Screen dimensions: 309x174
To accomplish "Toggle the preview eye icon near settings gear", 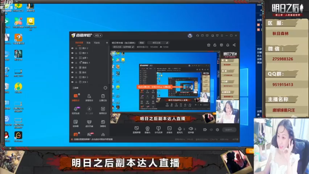I will pyautogui.click(x=211, y=130).
